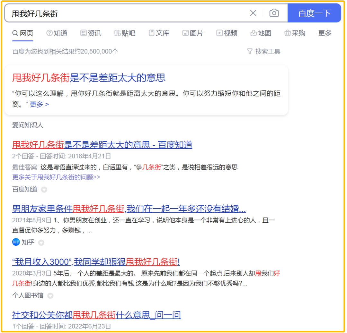The height and width of the screenshot is (333, 347).
Task: Click the 个人图书馆 source label
Action: coord(28,295)
